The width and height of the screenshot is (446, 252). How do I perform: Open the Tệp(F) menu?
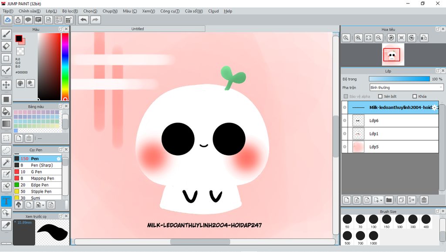click(x=8, y=11)
